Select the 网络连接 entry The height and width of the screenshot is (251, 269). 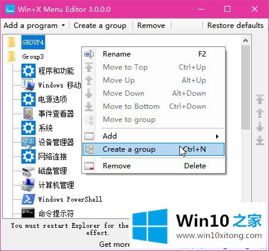[52, 156]
